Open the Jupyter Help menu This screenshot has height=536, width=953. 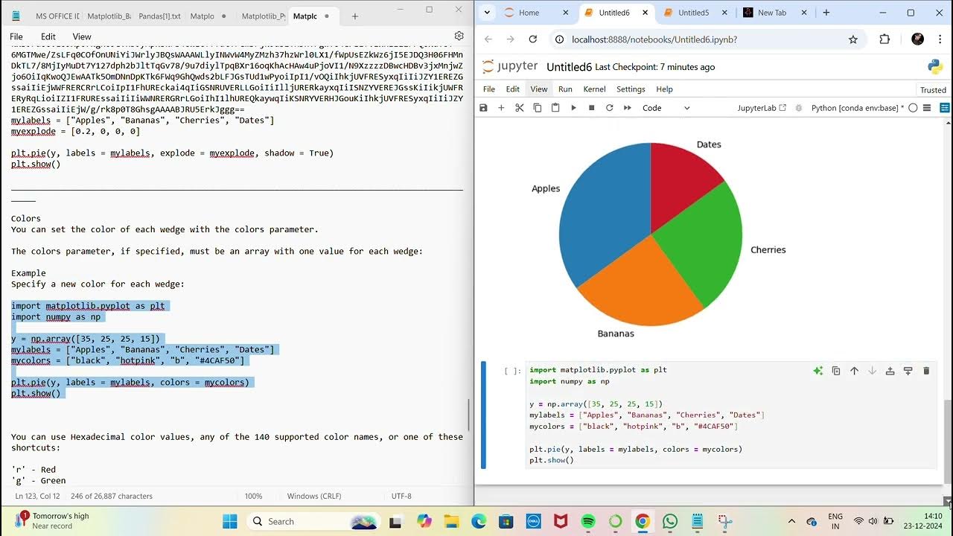click(664, 89)
